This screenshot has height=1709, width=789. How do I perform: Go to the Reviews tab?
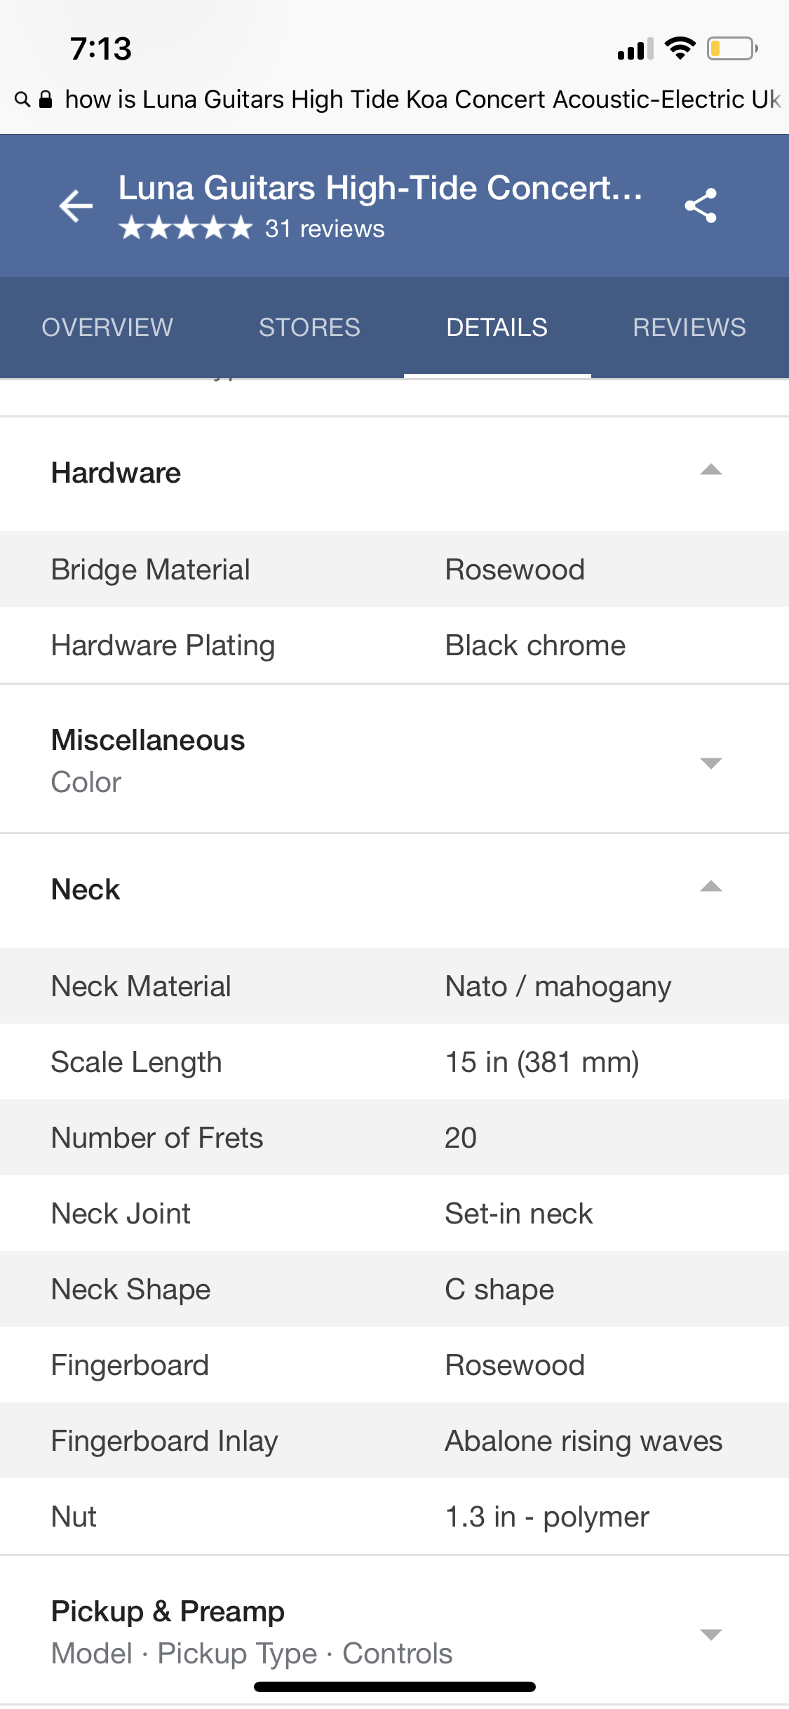[x=689, y=327]
